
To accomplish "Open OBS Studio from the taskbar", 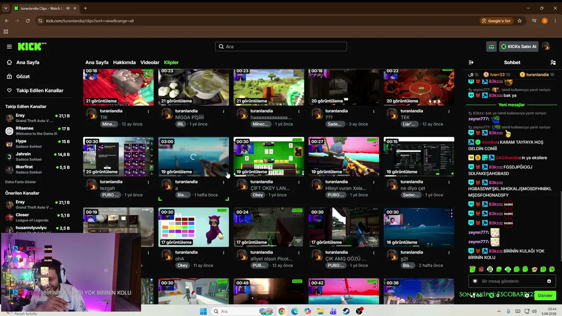I will click(x=360, y=311).
